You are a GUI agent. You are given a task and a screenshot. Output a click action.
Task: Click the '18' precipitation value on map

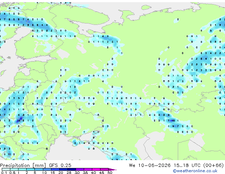point(19,121)
